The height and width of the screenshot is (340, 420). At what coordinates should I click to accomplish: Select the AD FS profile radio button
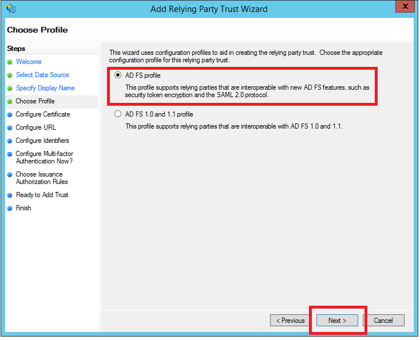pos(118,75)
